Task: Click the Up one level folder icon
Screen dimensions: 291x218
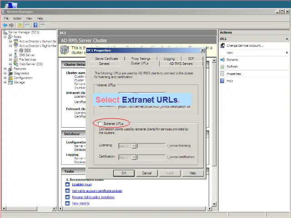Action: [20, 25]
